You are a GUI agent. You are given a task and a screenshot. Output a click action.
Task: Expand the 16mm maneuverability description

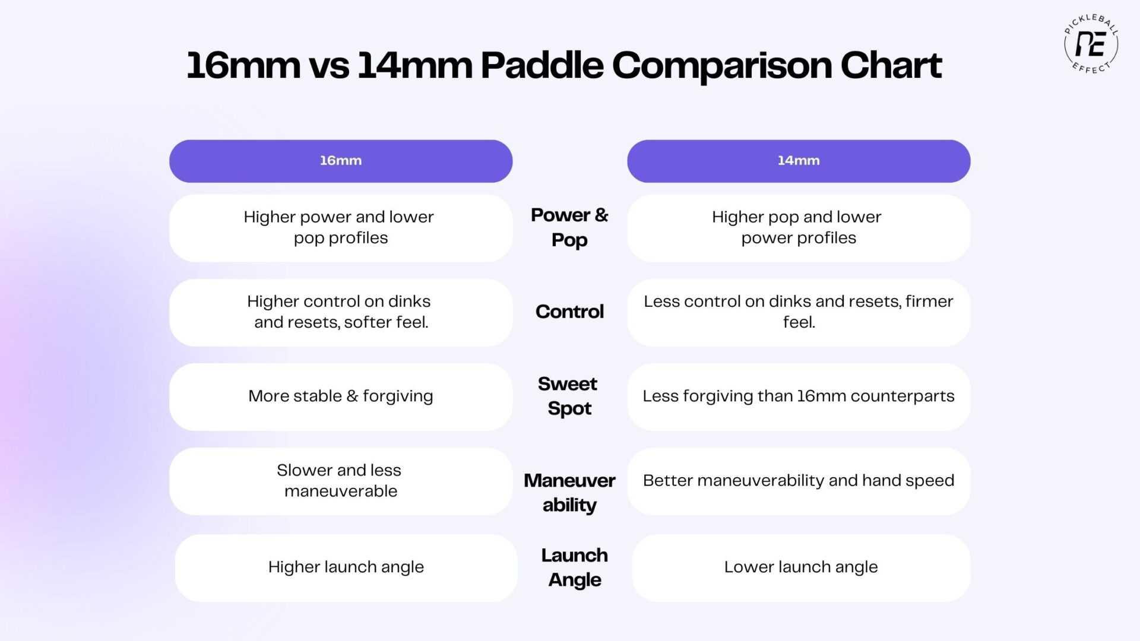pyautogui.click(x=340, y=480)
